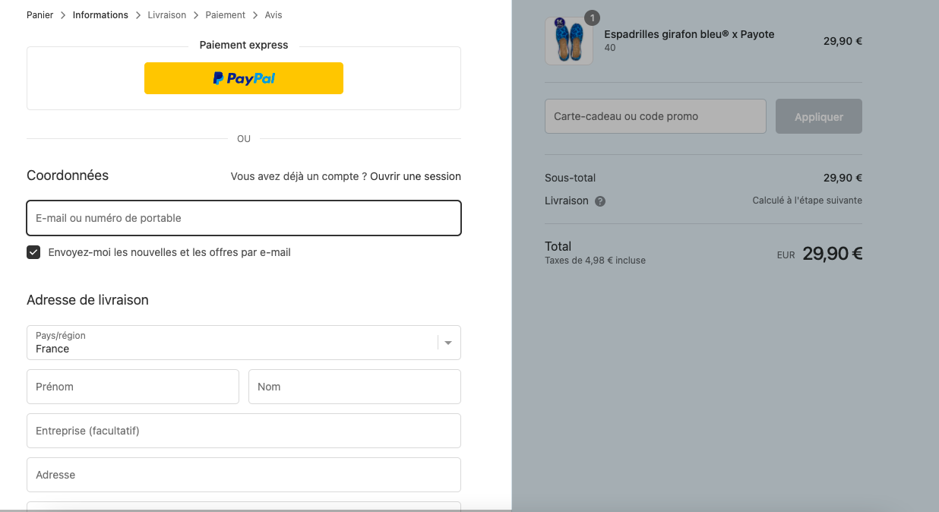The height and width of the screenshot is (512, 939).
Task: Click the Appliquer promo code button
Action: [x=819, y=116]
